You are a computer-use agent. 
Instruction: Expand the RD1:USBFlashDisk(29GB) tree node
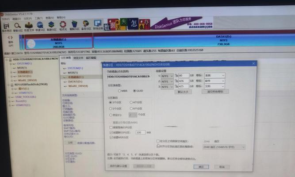tap(8, 85)
